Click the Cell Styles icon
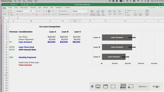The image size is (164, 92). pyautogui.click(x=103, y=11)
